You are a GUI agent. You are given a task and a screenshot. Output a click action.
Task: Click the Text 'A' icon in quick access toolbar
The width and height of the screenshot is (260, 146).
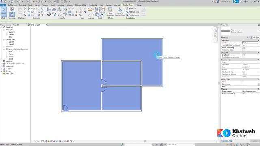tap(45, 2)
